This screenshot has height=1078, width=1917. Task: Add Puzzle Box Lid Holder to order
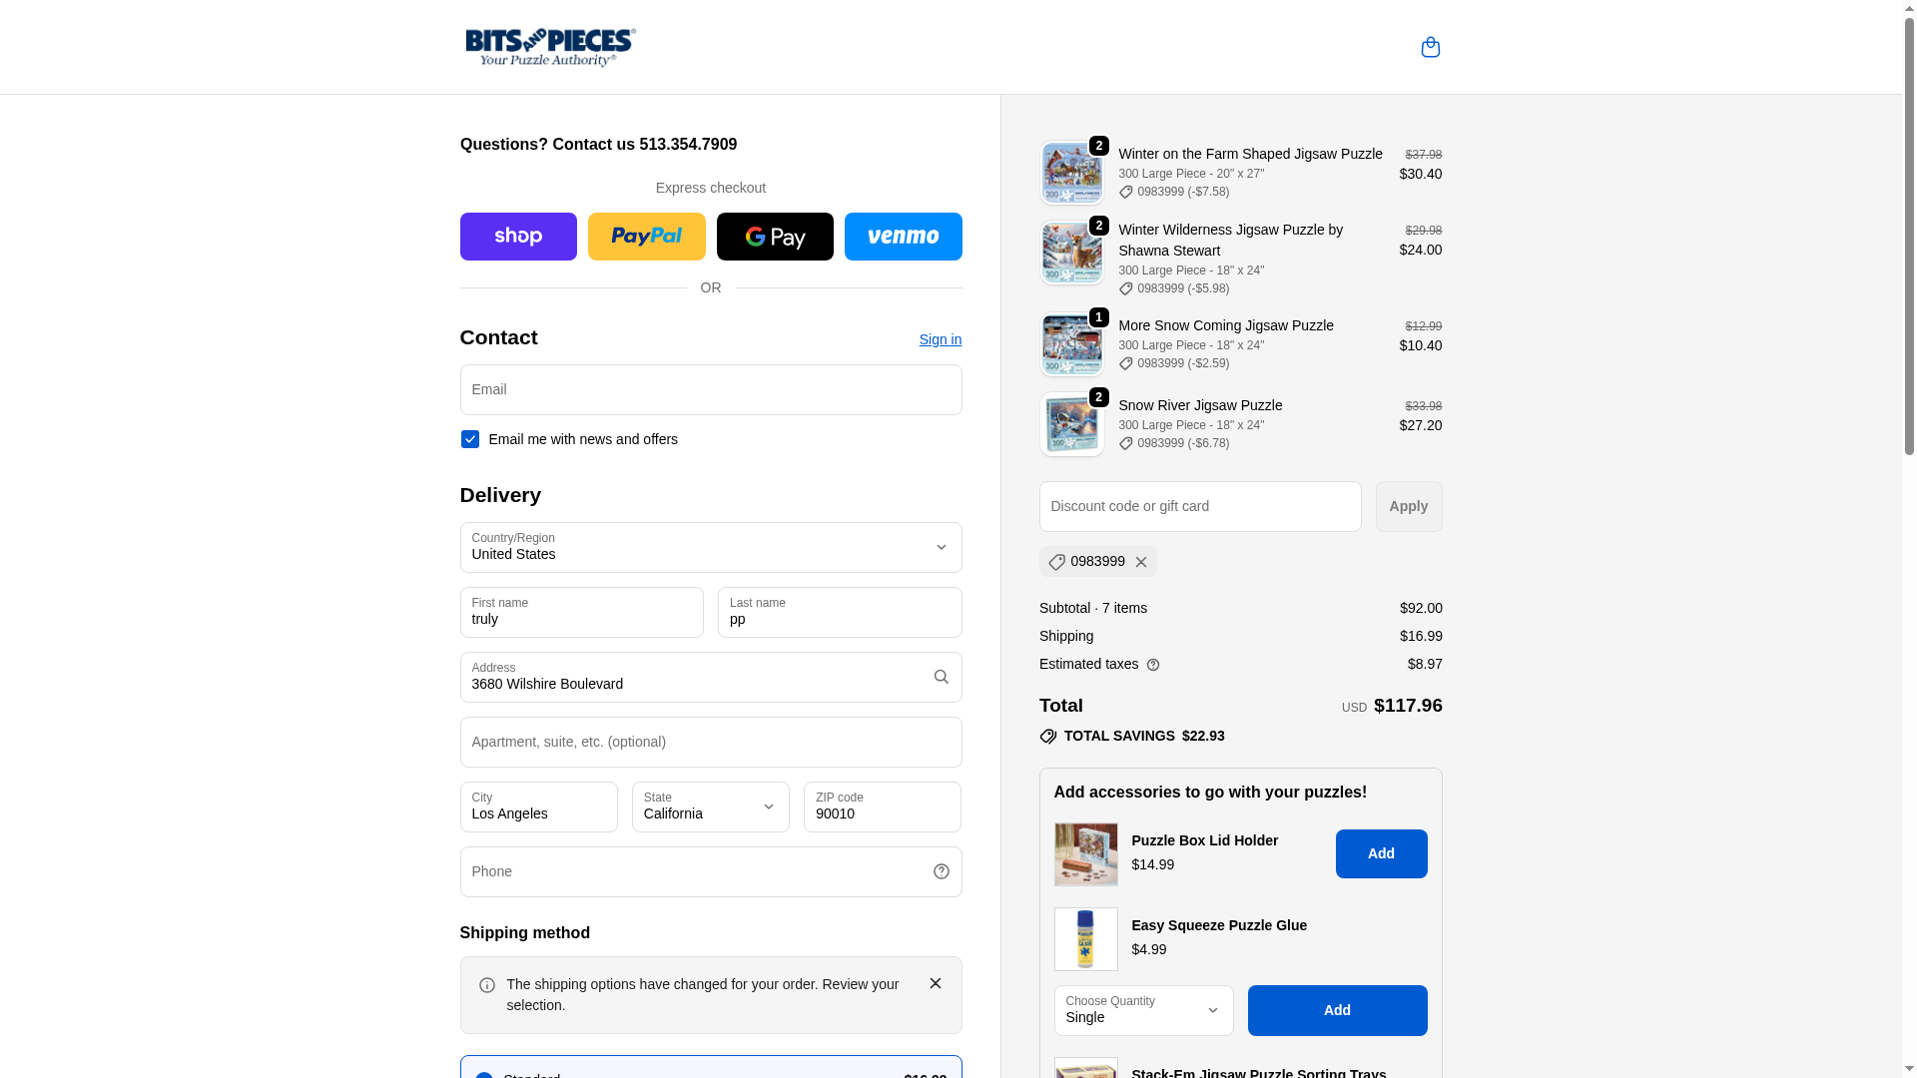1381,853
